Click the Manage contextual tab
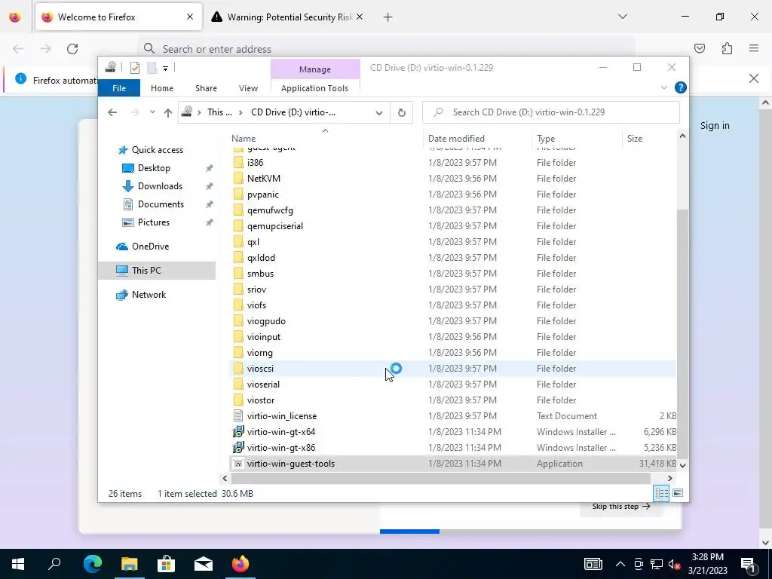The image size is (772, 579). pos(315,69)
